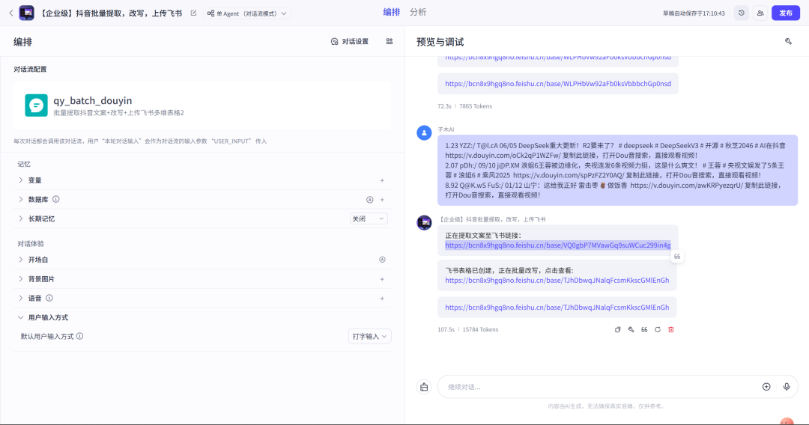Screen dimensions: 809x425
Task: Click the floating quote badge beside highlighted link
Action: [x=677, y=257]
